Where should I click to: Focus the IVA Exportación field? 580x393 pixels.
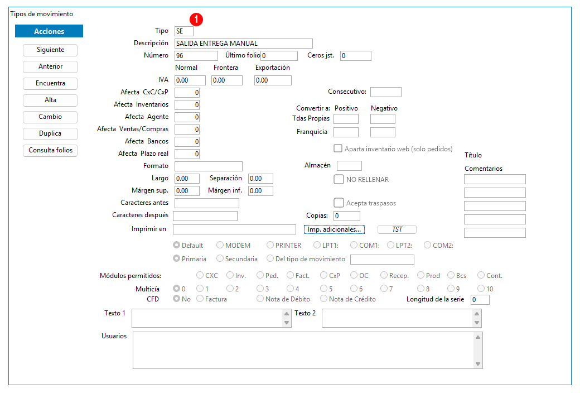pyautogui.click(x=273, y=80)
